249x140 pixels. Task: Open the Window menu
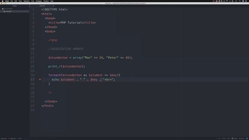point(46,1)
